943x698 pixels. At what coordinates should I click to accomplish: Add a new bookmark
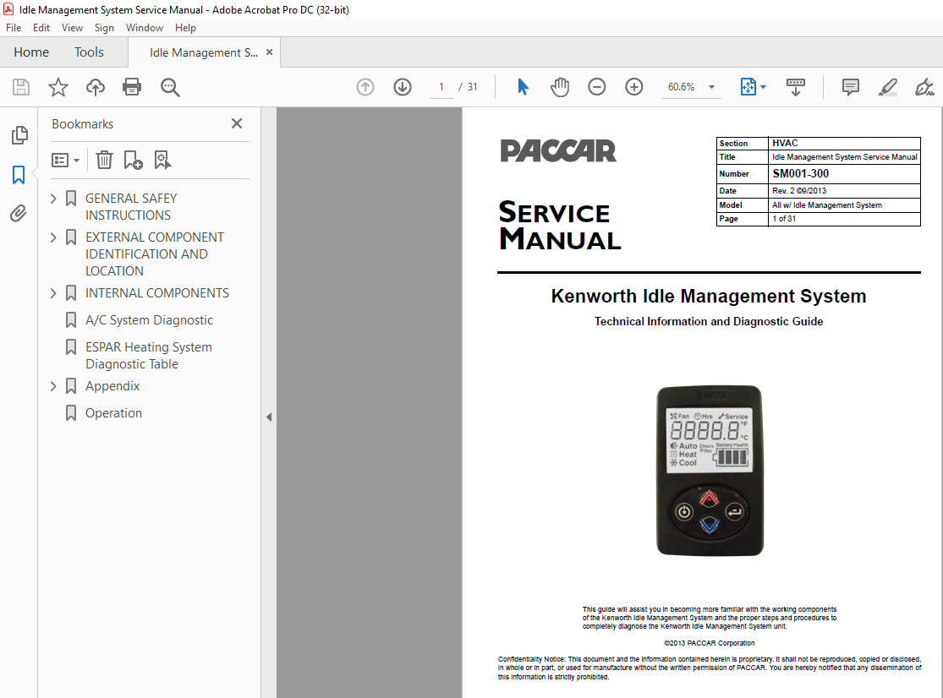point(133,160)
